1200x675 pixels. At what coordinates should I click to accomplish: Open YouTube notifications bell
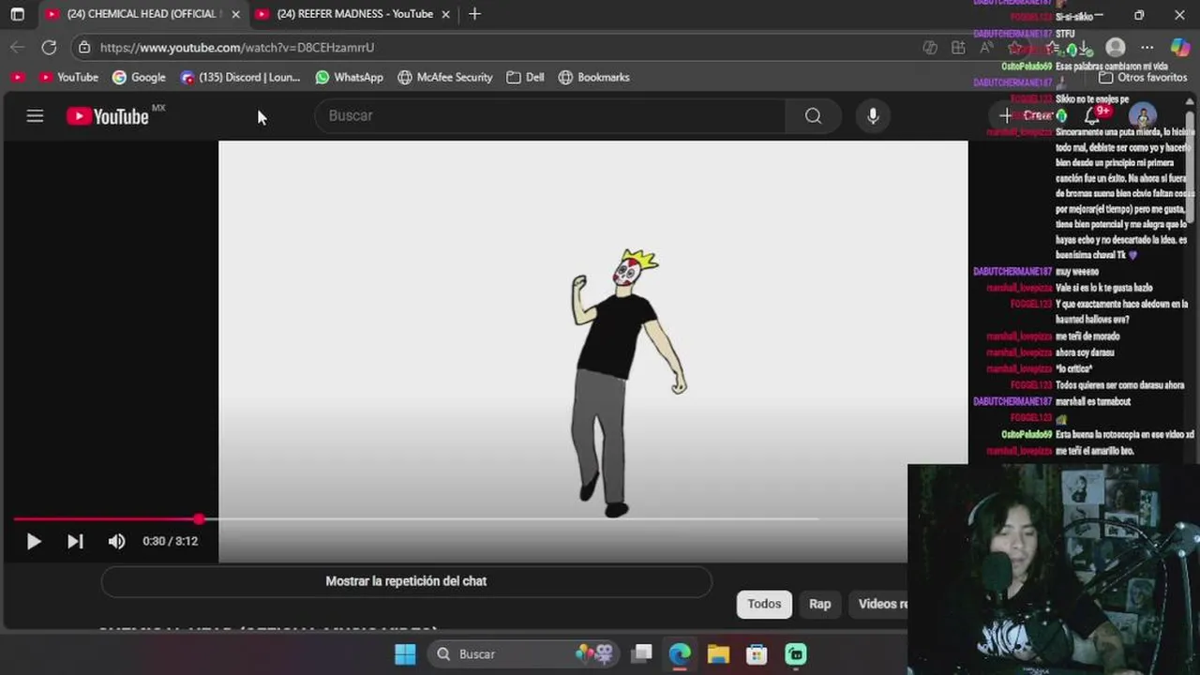pos(1092,115)
